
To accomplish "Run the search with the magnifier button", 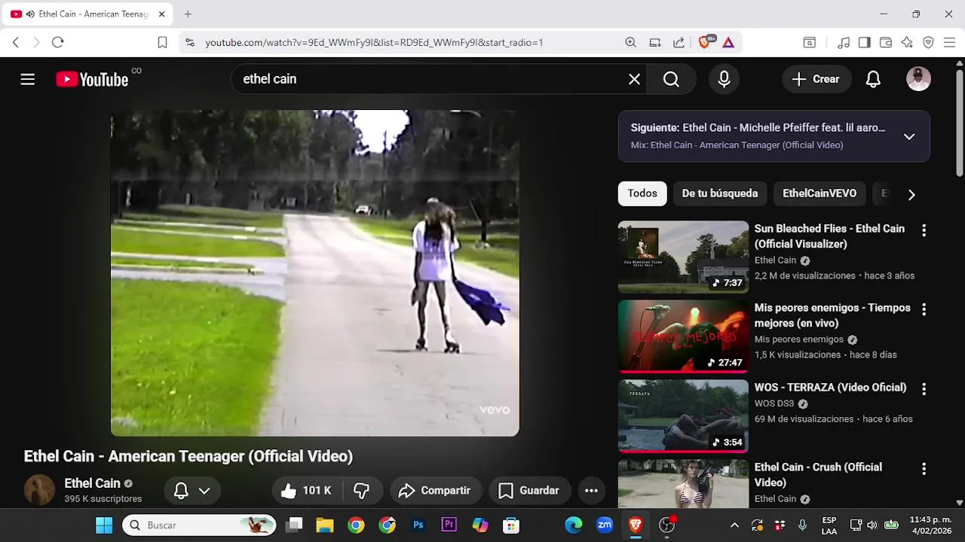I will [672, 79].
